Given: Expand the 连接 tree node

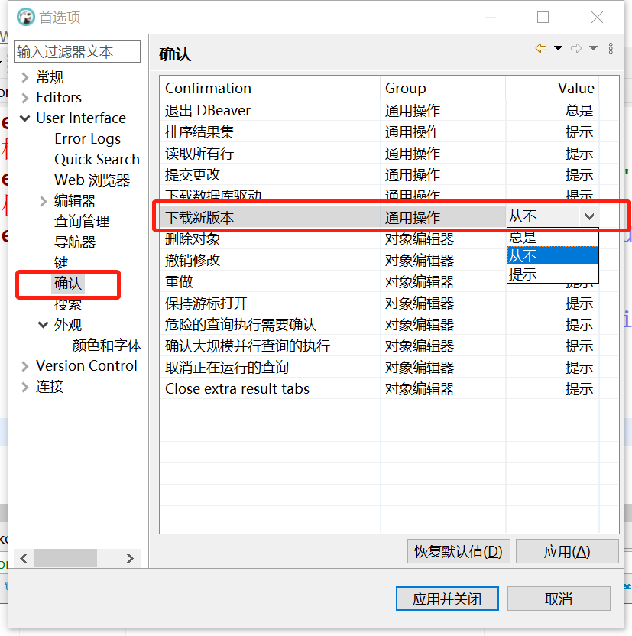Looking at the screenshot, I should 25,387.
